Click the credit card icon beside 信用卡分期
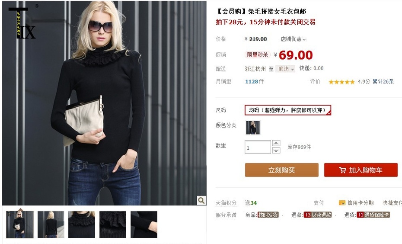 [x=342, y=203]
